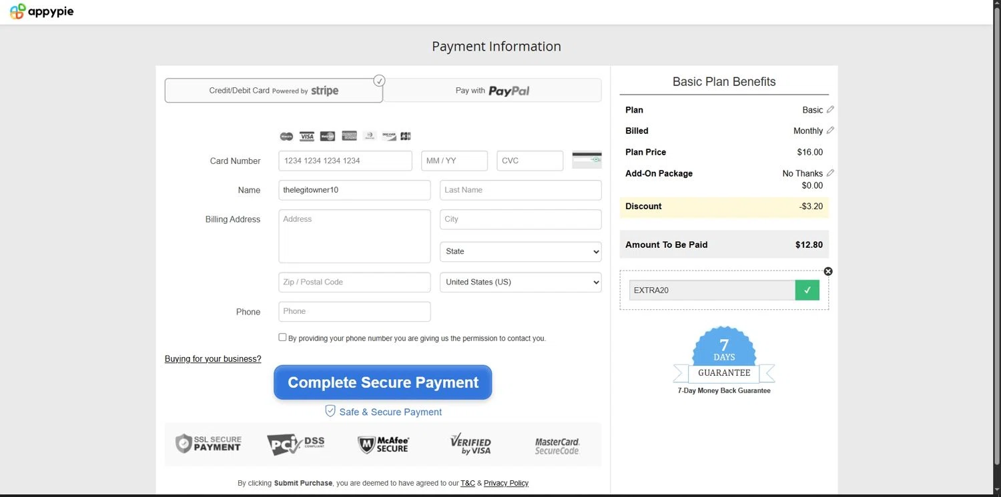Switch to Pay with PayPal tab
The width and height of the screenshot is (1001, 497).
tap(492, 91)
